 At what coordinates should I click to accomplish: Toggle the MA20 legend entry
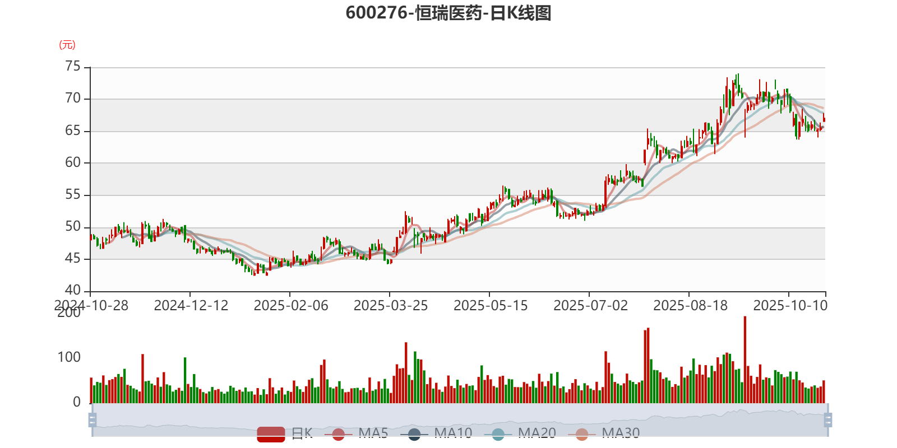pyautogui.click(x=520, y=433)
